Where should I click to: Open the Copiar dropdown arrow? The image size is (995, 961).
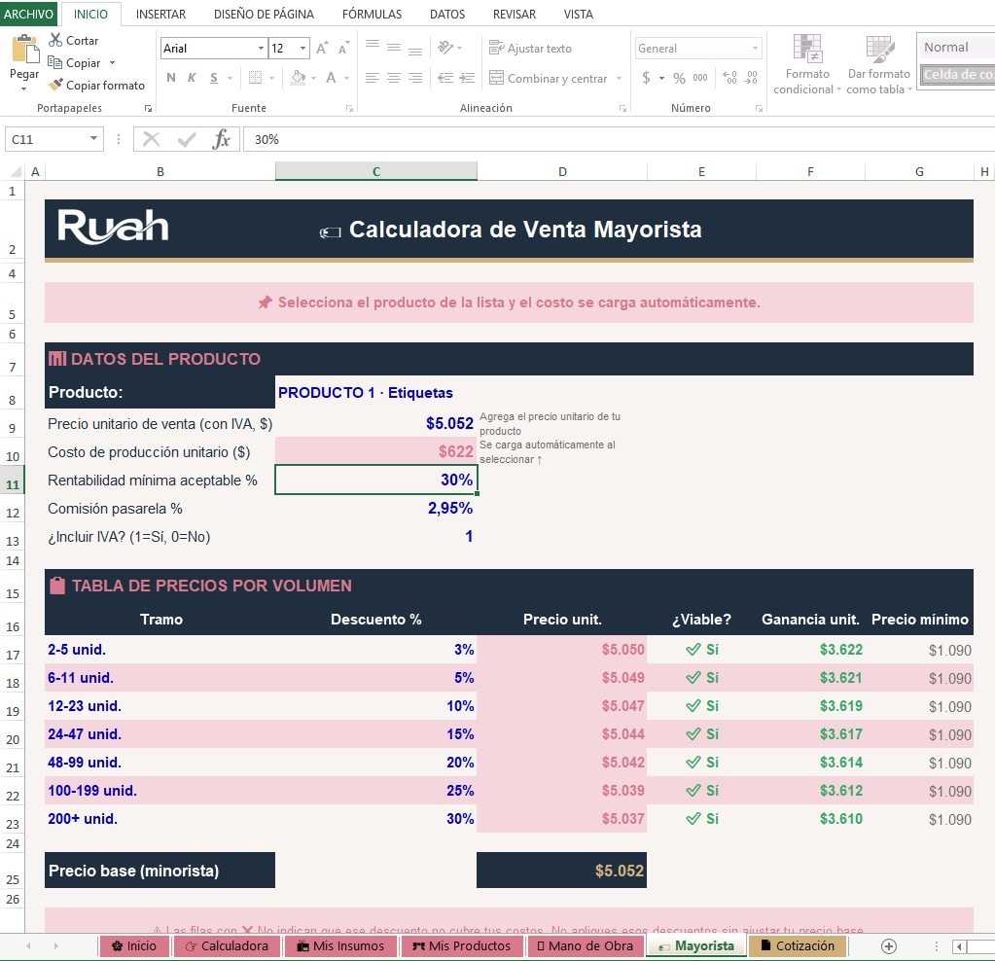[x=112, y=63]
